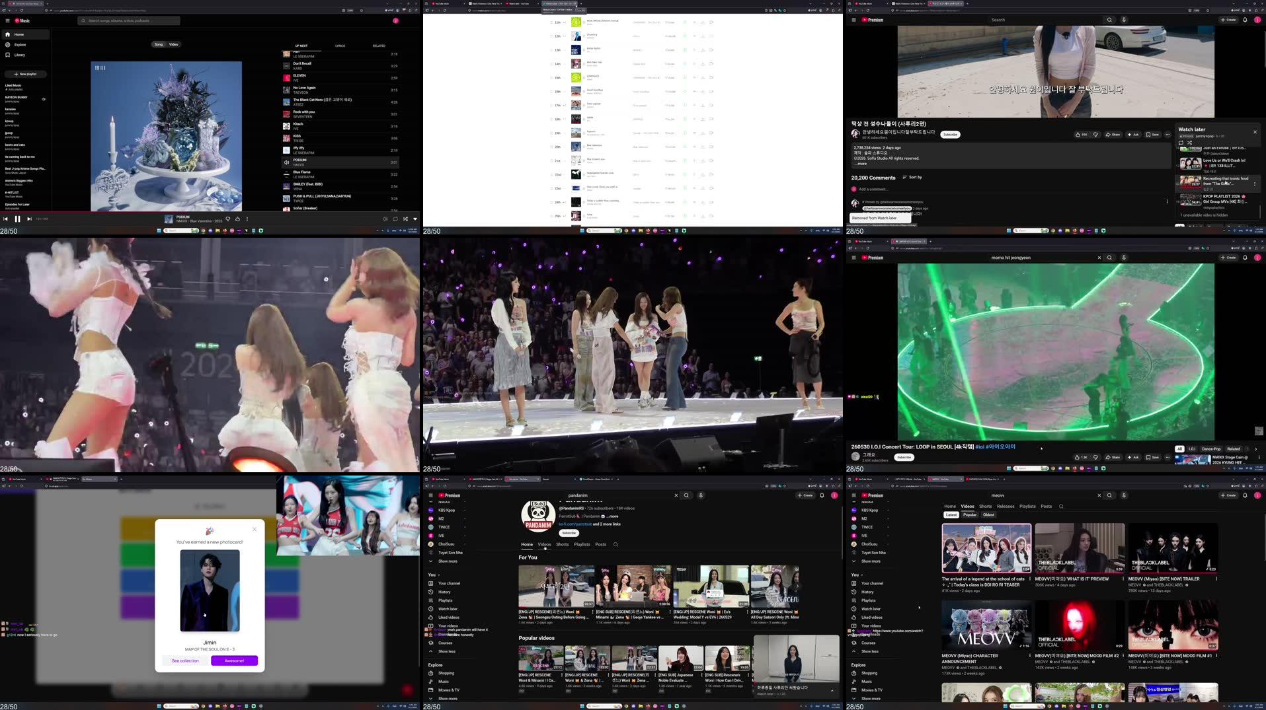Screen dimensions: 1266x710
Task: Open KPOP PLAYLIST 2026 thumbnail in Watch later
Action: [x=1191, y=199]
